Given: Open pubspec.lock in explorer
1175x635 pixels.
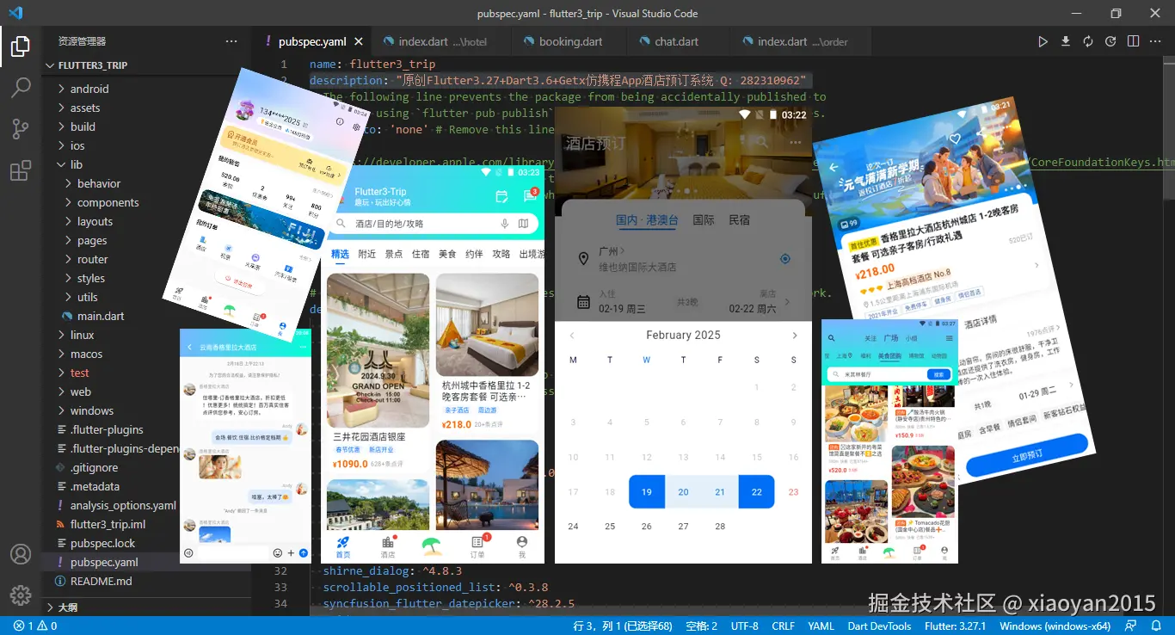Looking at the screenshot, I should 102,543.
